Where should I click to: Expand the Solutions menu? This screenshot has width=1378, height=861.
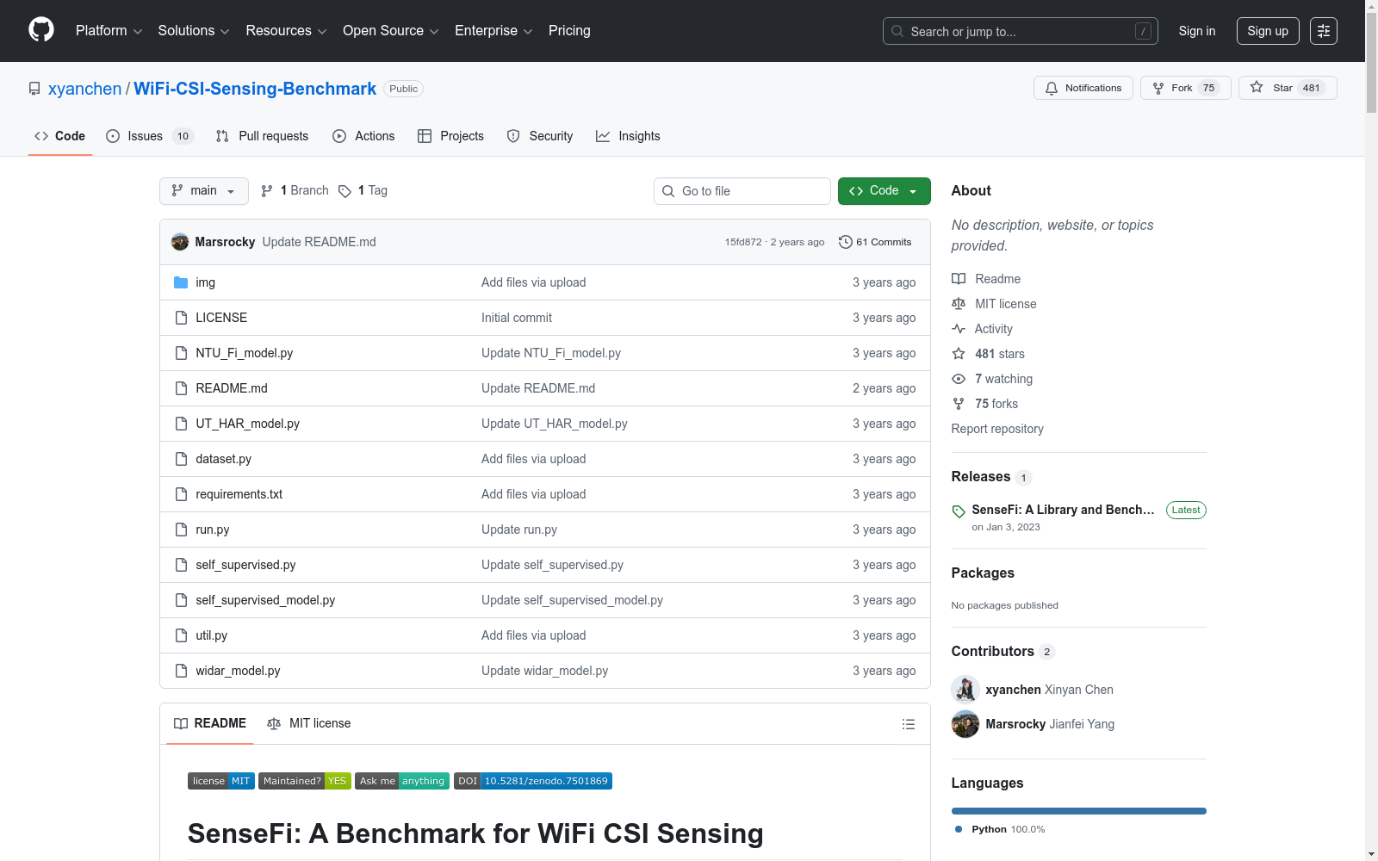coord(194,31)
